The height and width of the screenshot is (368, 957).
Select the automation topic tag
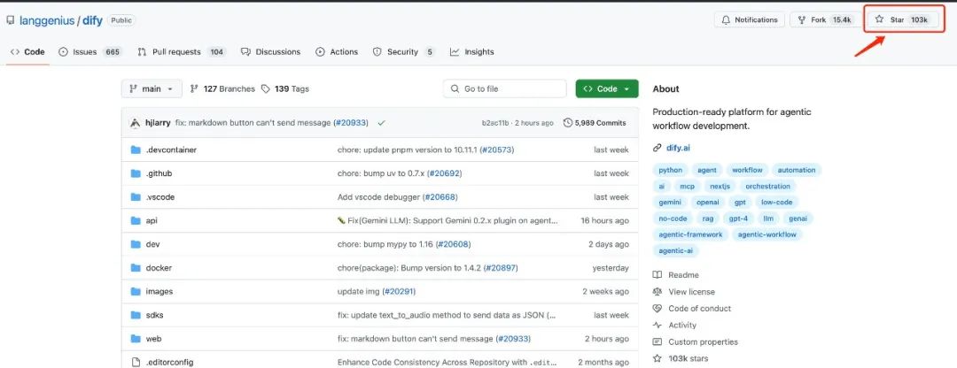[797, 171]
